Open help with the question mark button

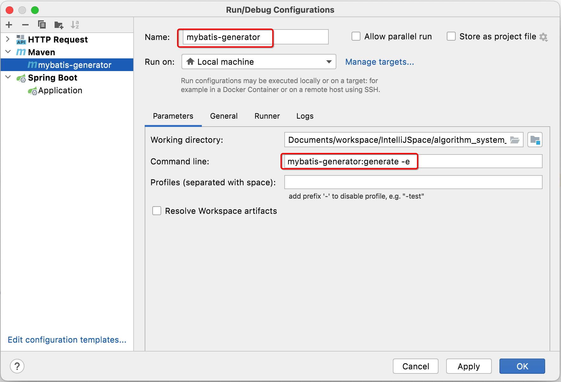(17, 366)
